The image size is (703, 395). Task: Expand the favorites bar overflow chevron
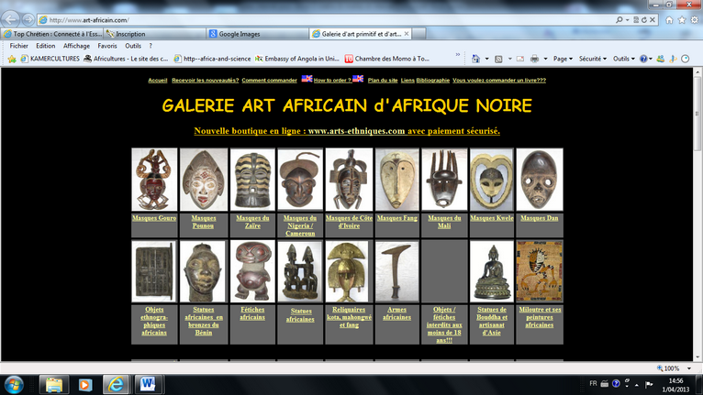point(458,55)
